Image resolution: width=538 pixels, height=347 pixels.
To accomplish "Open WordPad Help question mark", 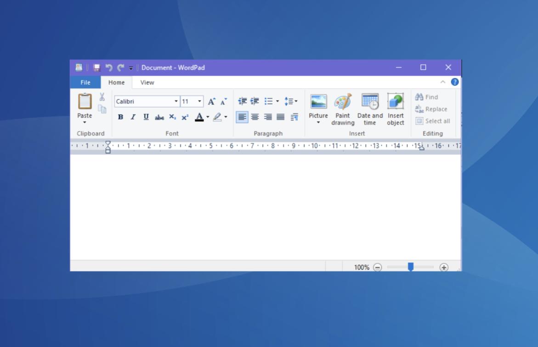I will pos(455,82).
